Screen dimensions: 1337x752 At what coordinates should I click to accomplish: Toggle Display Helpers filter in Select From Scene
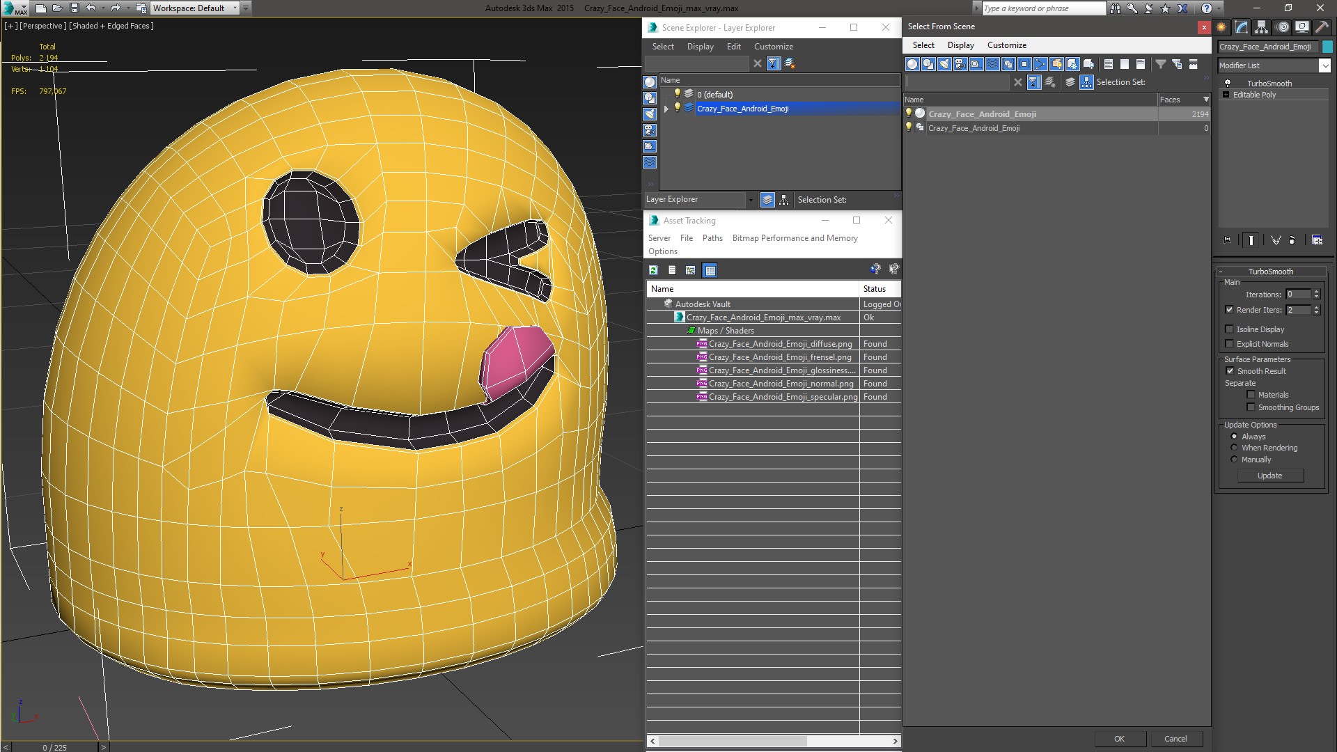tap(976, 64)
